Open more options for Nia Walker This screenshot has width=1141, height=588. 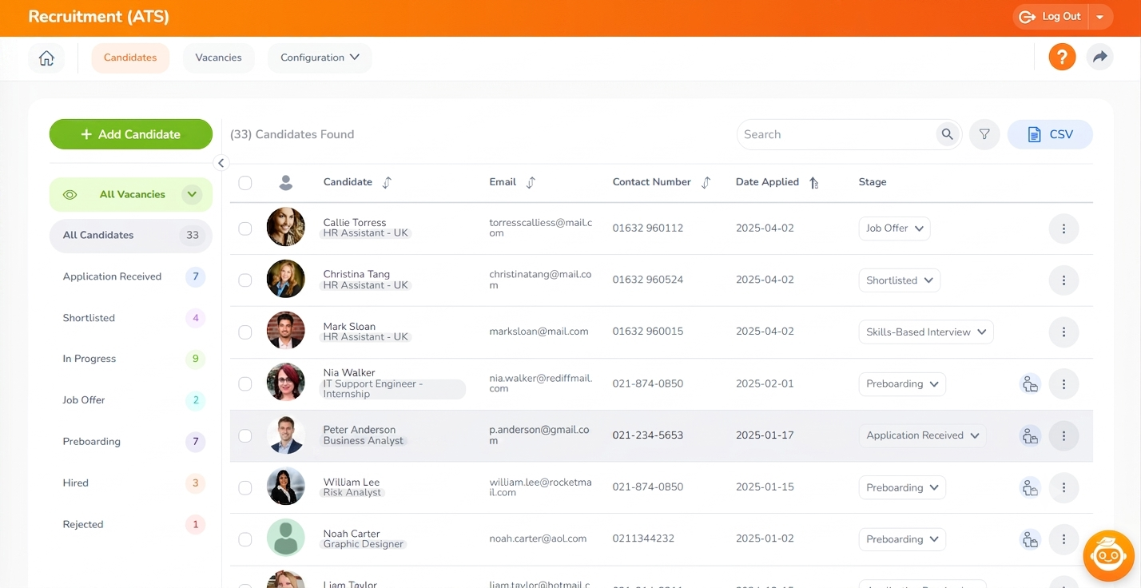[x=1063, y=384]
